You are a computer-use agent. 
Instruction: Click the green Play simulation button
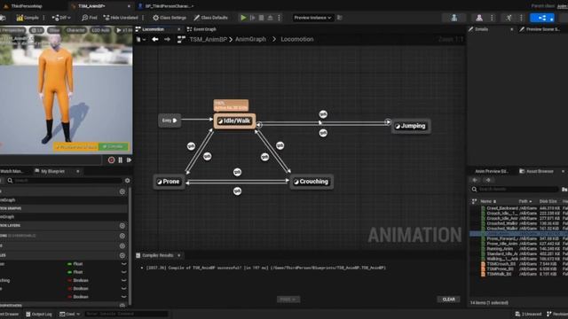(x=243, y=18)
